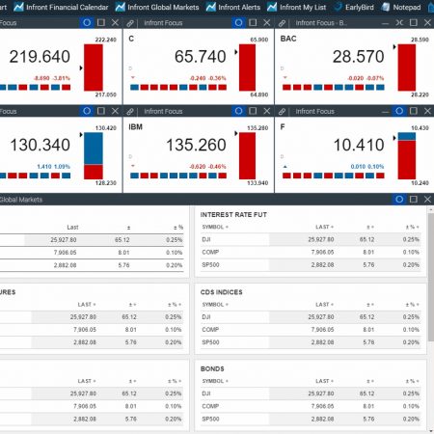Select DJI row in Bonds table
Image resolution: width=434 pixels, height=434 pixels.
311,393
